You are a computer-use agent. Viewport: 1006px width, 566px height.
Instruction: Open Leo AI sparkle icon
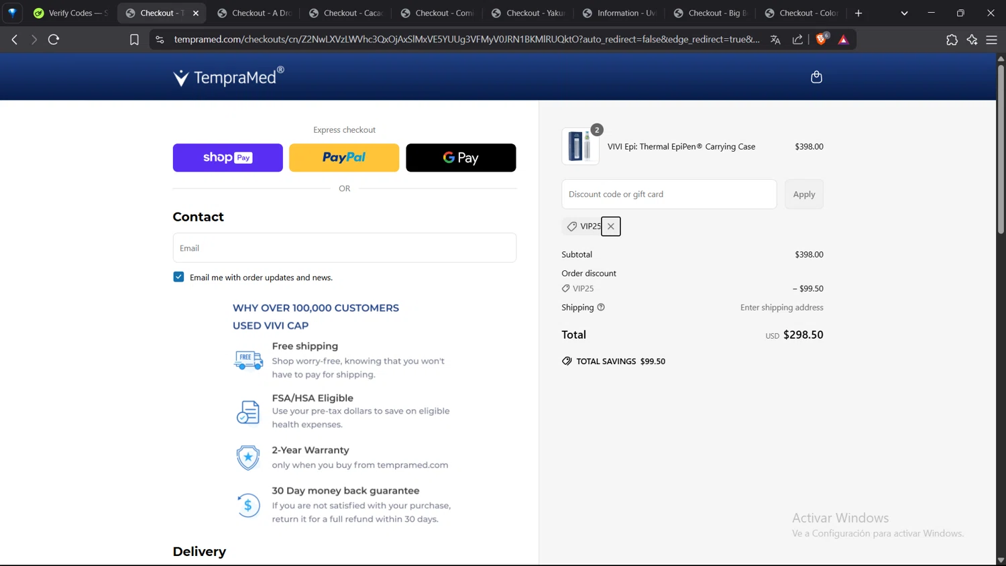click(972, 40)
